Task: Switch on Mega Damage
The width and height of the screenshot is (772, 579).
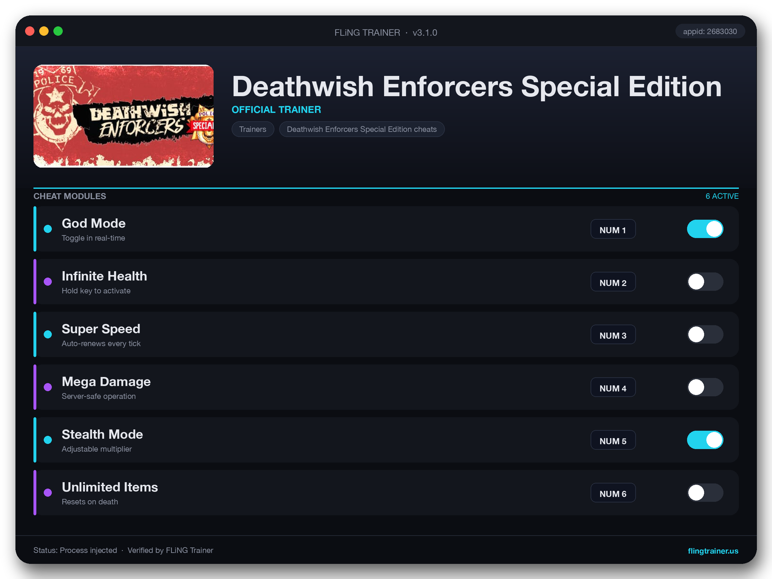Action: 705,387
